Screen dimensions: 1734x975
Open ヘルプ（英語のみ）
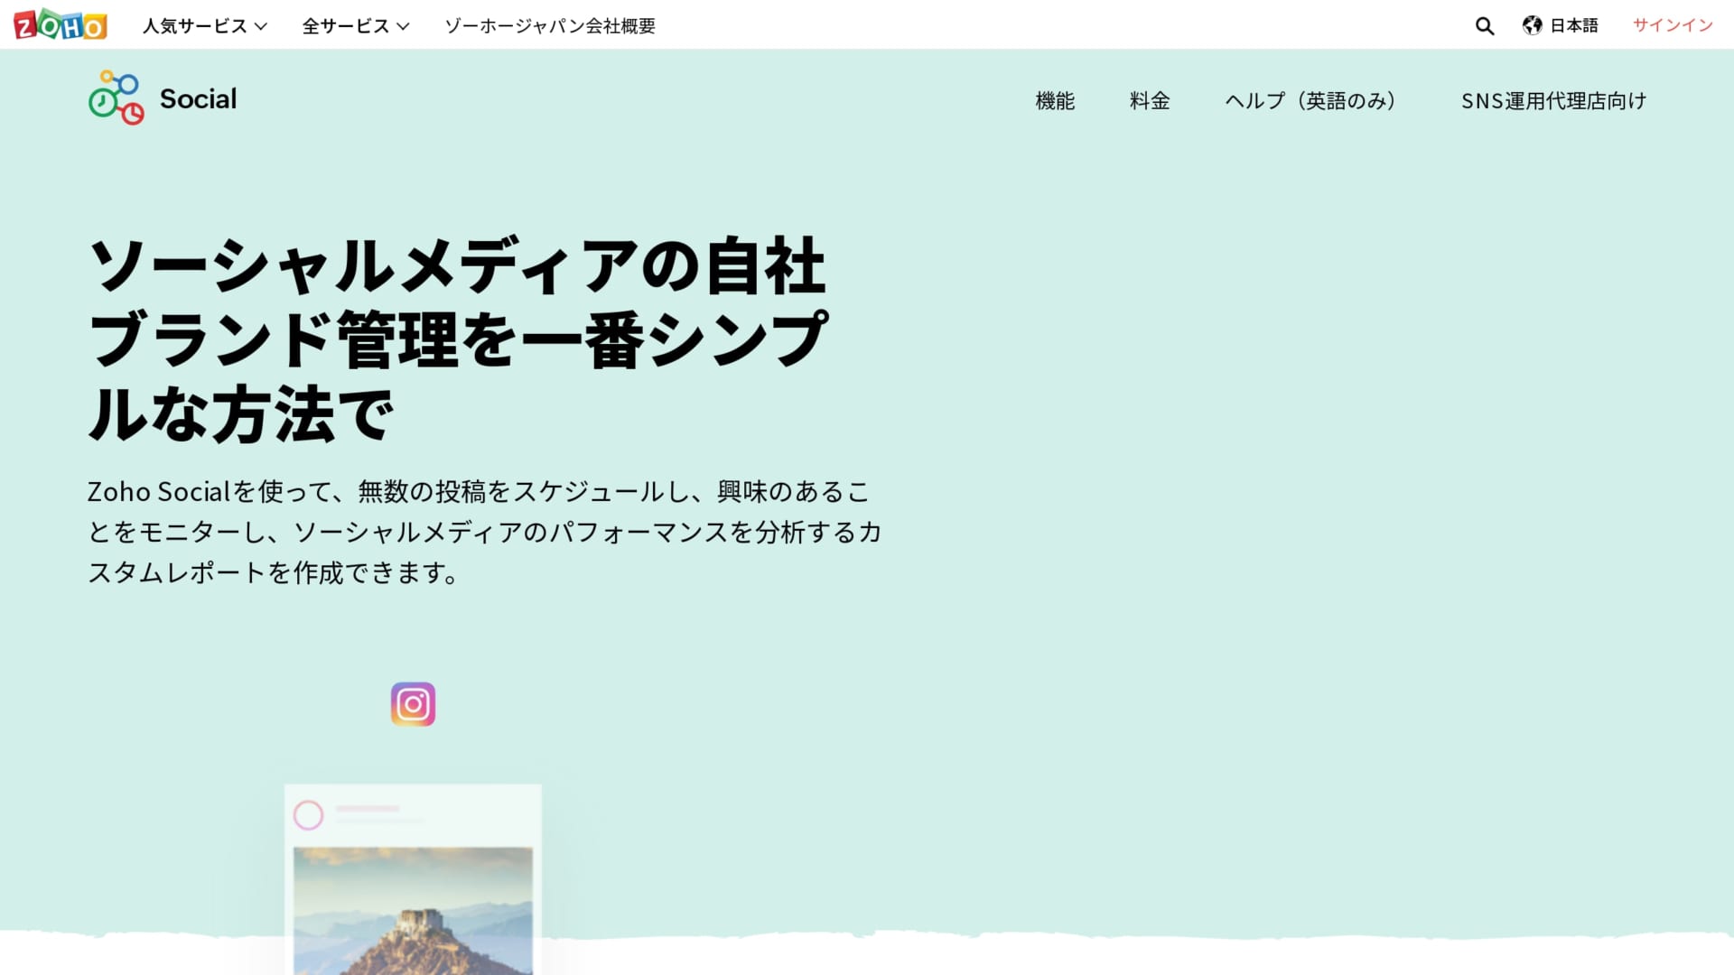(1311, 101)
